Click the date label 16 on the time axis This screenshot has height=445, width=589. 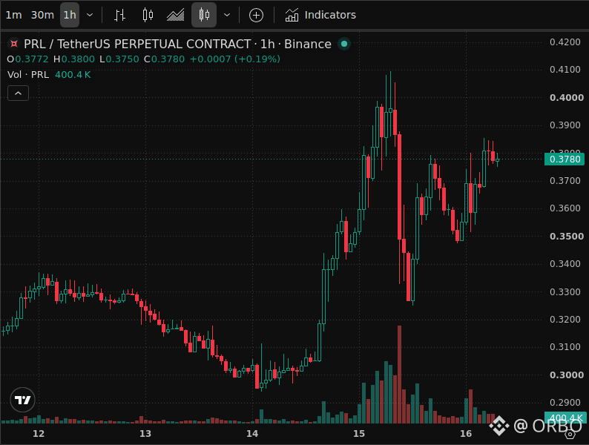click(466, 434)
